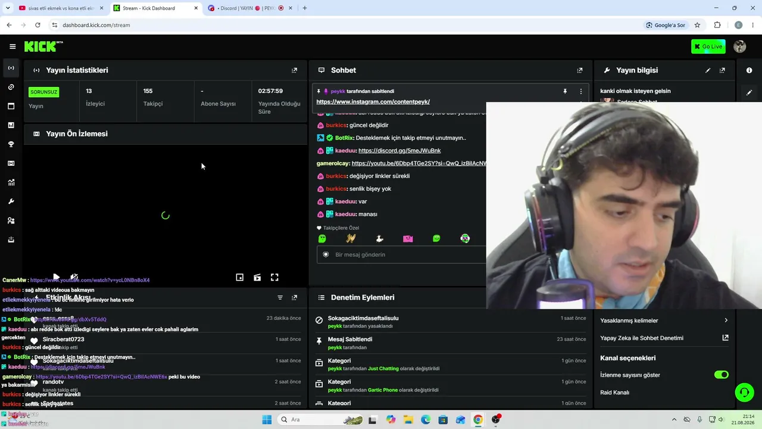The height and width of the screenshot is (429, 762).
Task: Open the green support headset chat bubble
Action: [744, 392]
